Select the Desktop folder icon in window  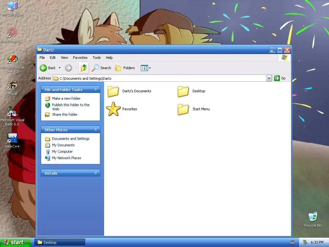coord(183,91)
